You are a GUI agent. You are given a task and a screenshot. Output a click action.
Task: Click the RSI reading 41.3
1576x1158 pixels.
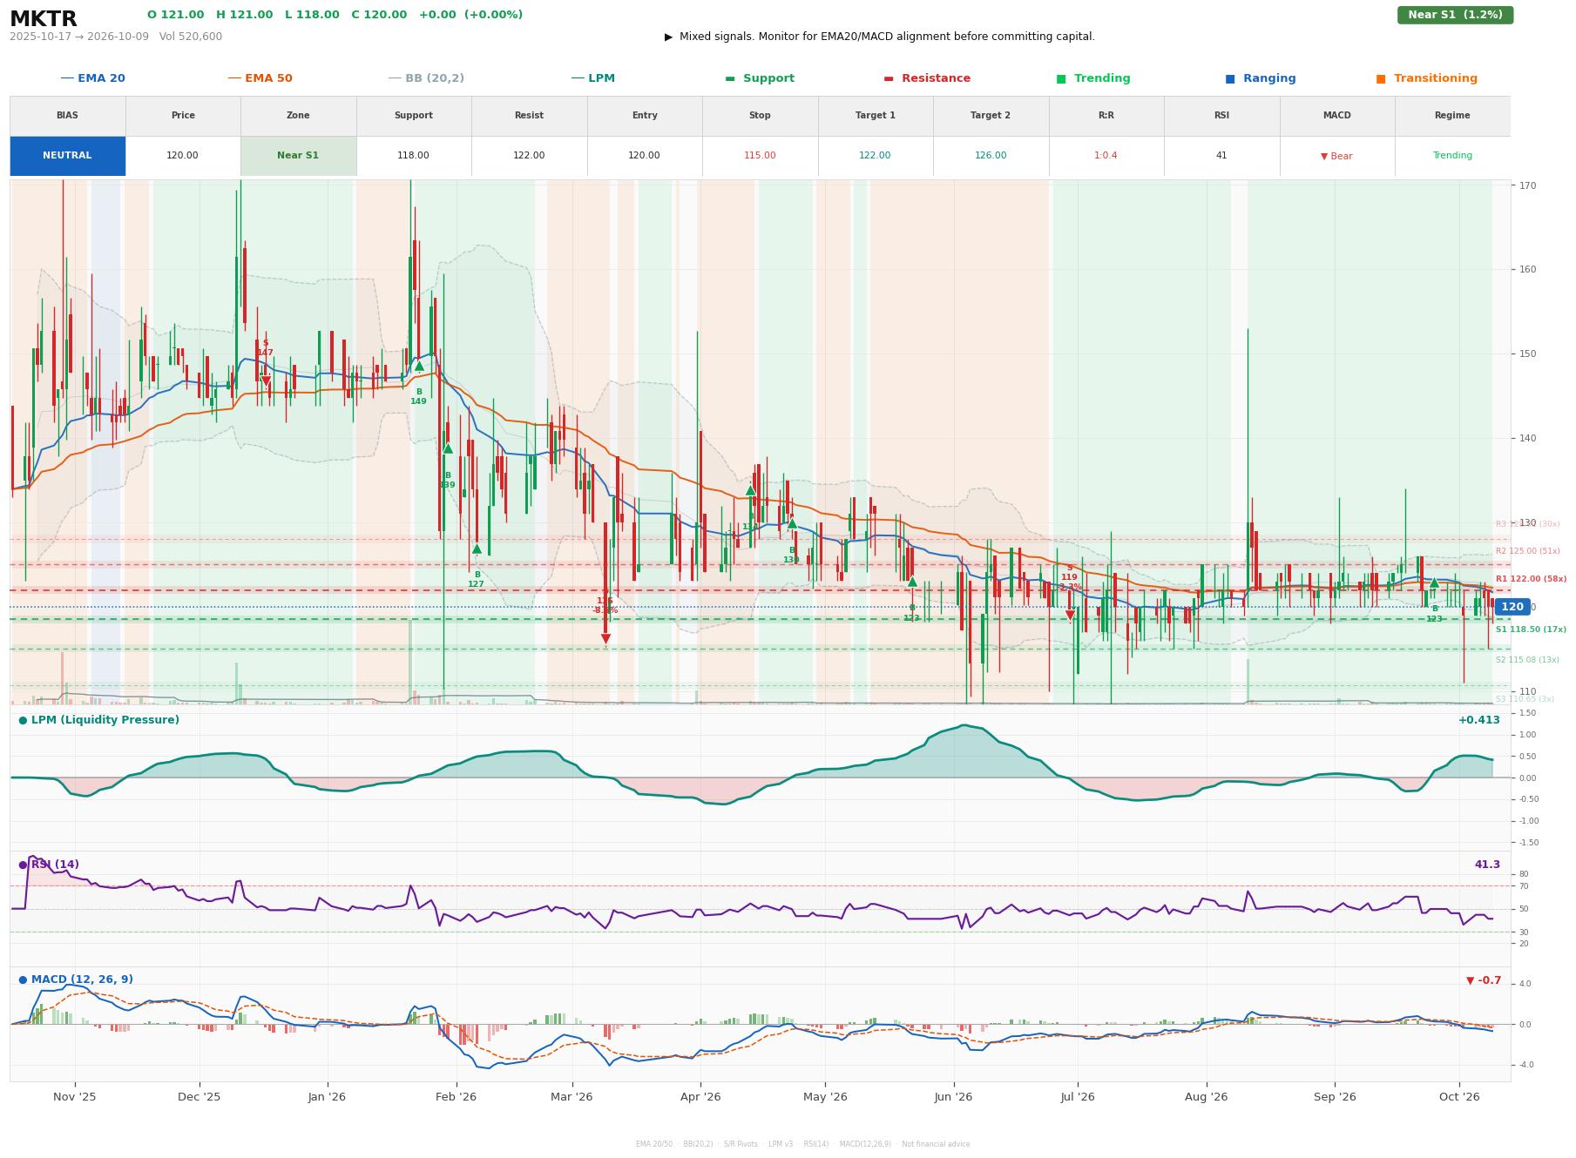pos(1487,865)
